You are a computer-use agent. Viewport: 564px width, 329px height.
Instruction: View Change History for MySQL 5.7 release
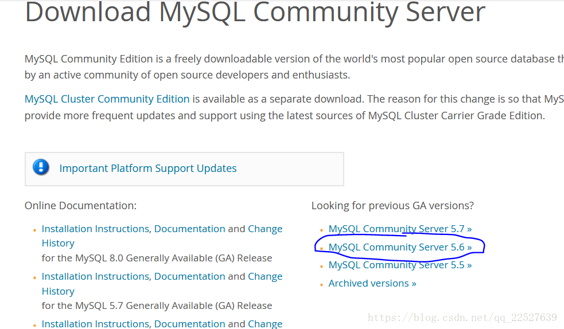(265, 276)
